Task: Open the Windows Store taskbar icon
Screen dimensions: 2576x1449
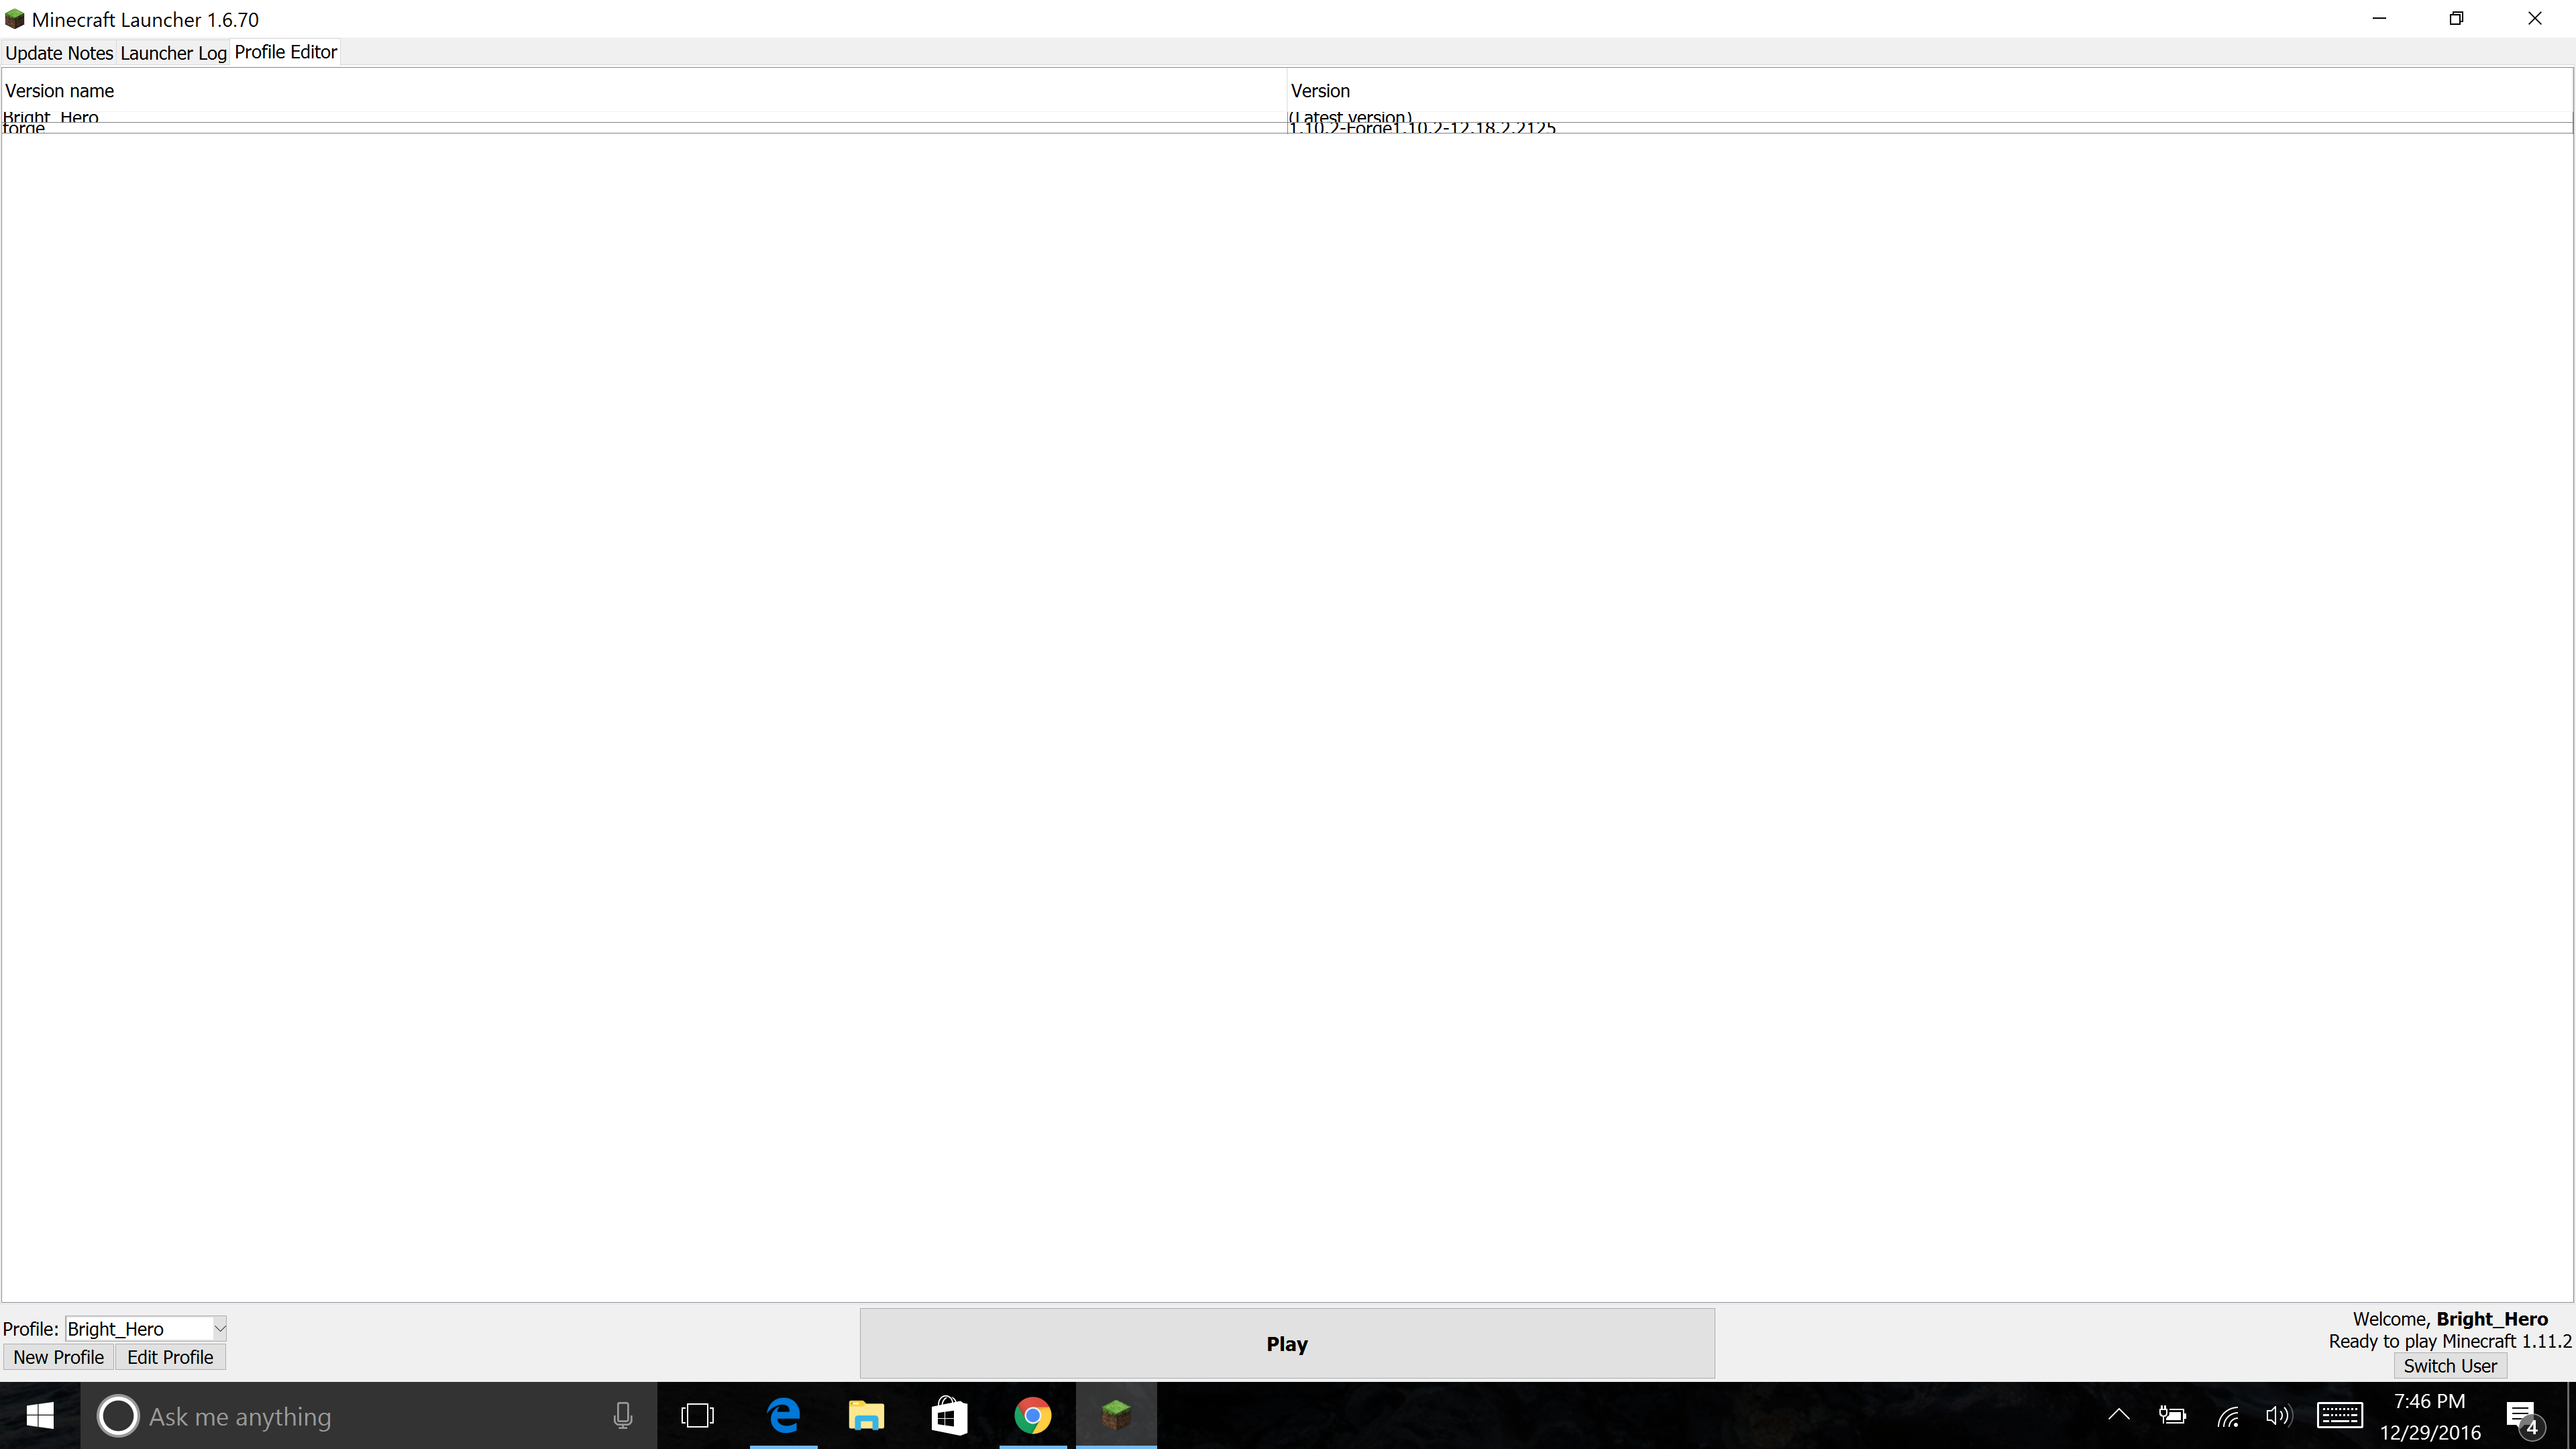Action: pyautogui.click(x=949, y=1416)
